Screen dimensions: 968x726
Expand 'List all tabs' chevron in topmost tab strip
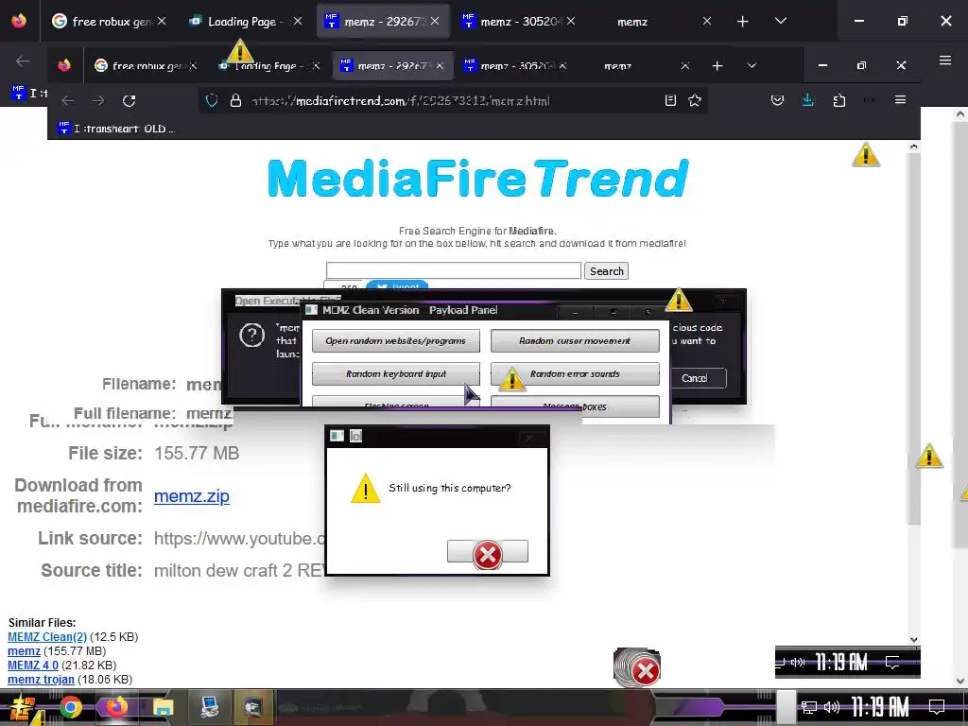tap(780, 21)
